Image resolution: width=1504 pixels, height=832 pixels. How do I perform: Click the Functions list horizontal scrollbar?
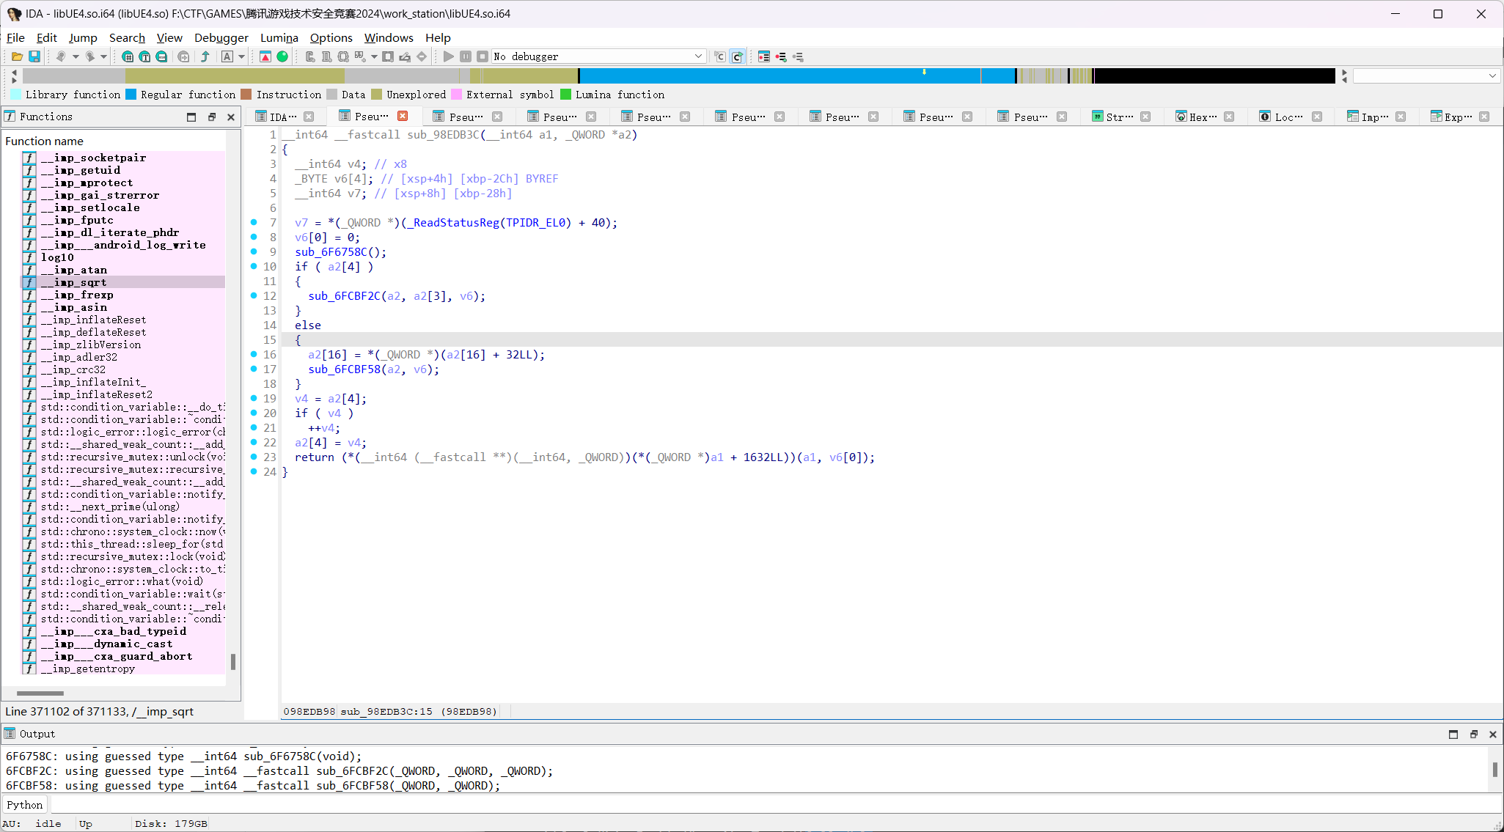click(40, 693)
